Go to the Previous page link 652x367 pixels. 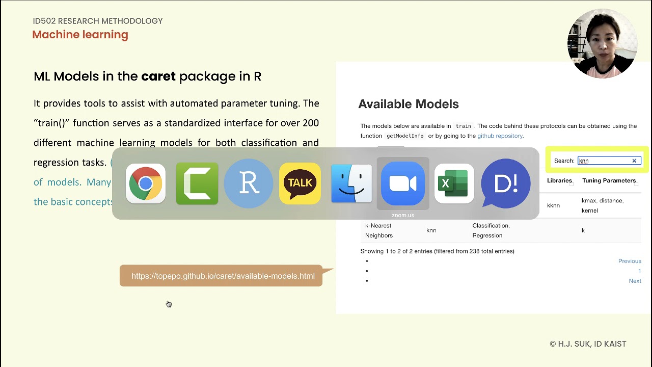point(630,261)
